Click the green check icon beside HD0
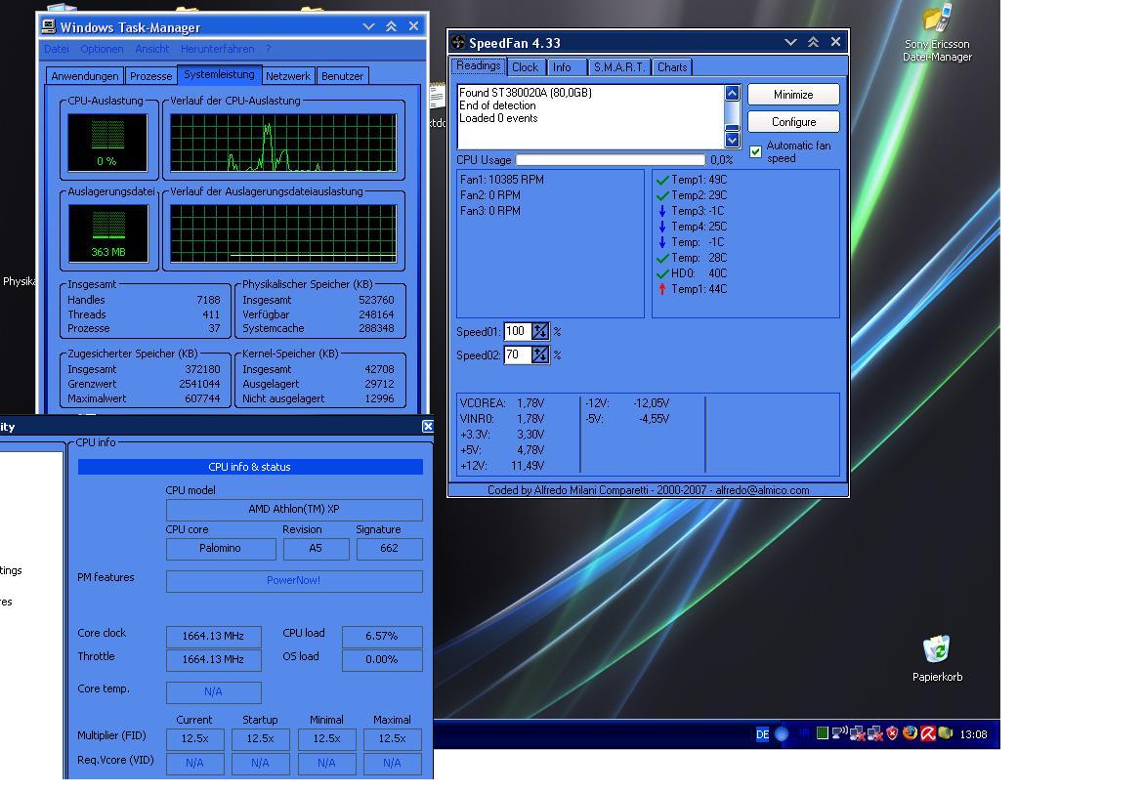 (662, 273)
